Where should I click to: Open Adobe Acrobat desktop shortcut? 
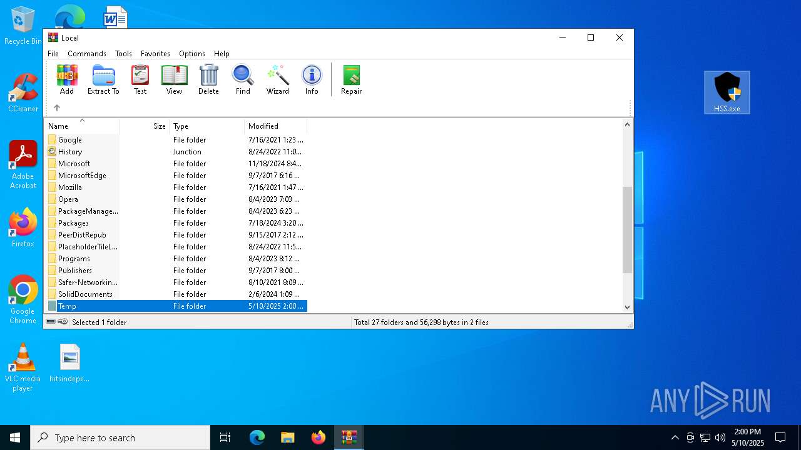coord(23,164)
